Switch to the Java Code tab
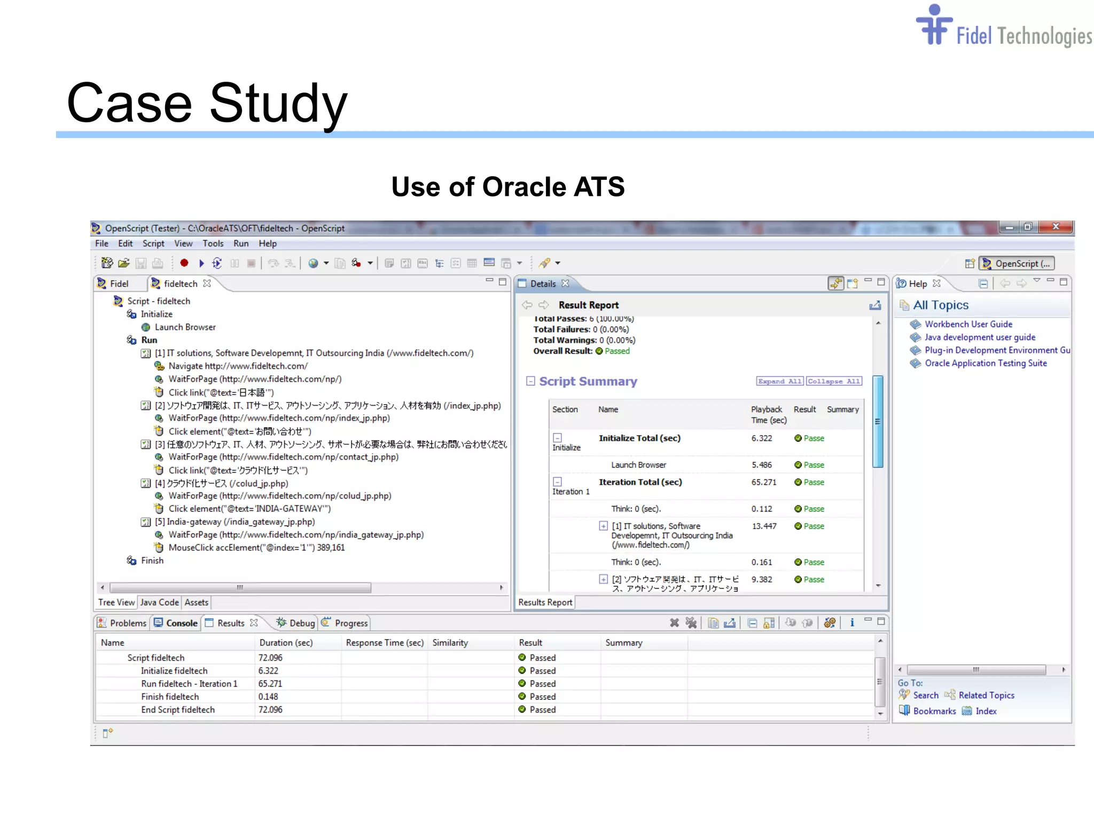This screenshot has width=1094, height=820. 159,602
